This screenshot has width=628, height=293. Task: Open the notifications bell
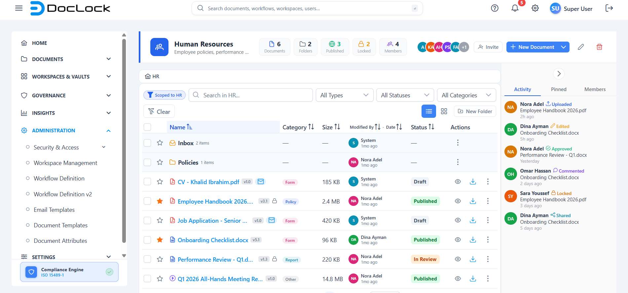click(x=515, y=8)
